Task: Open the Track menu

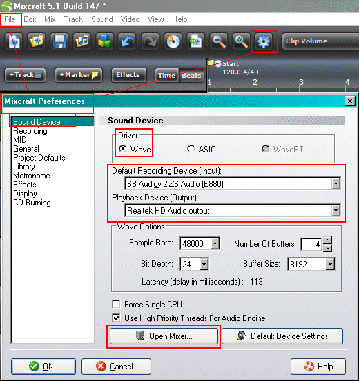Action: (x=73, y=19)
